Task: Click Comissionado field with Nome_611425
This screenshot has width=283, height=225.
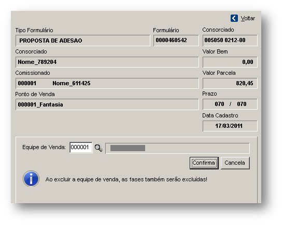Action: pos(107,83)
